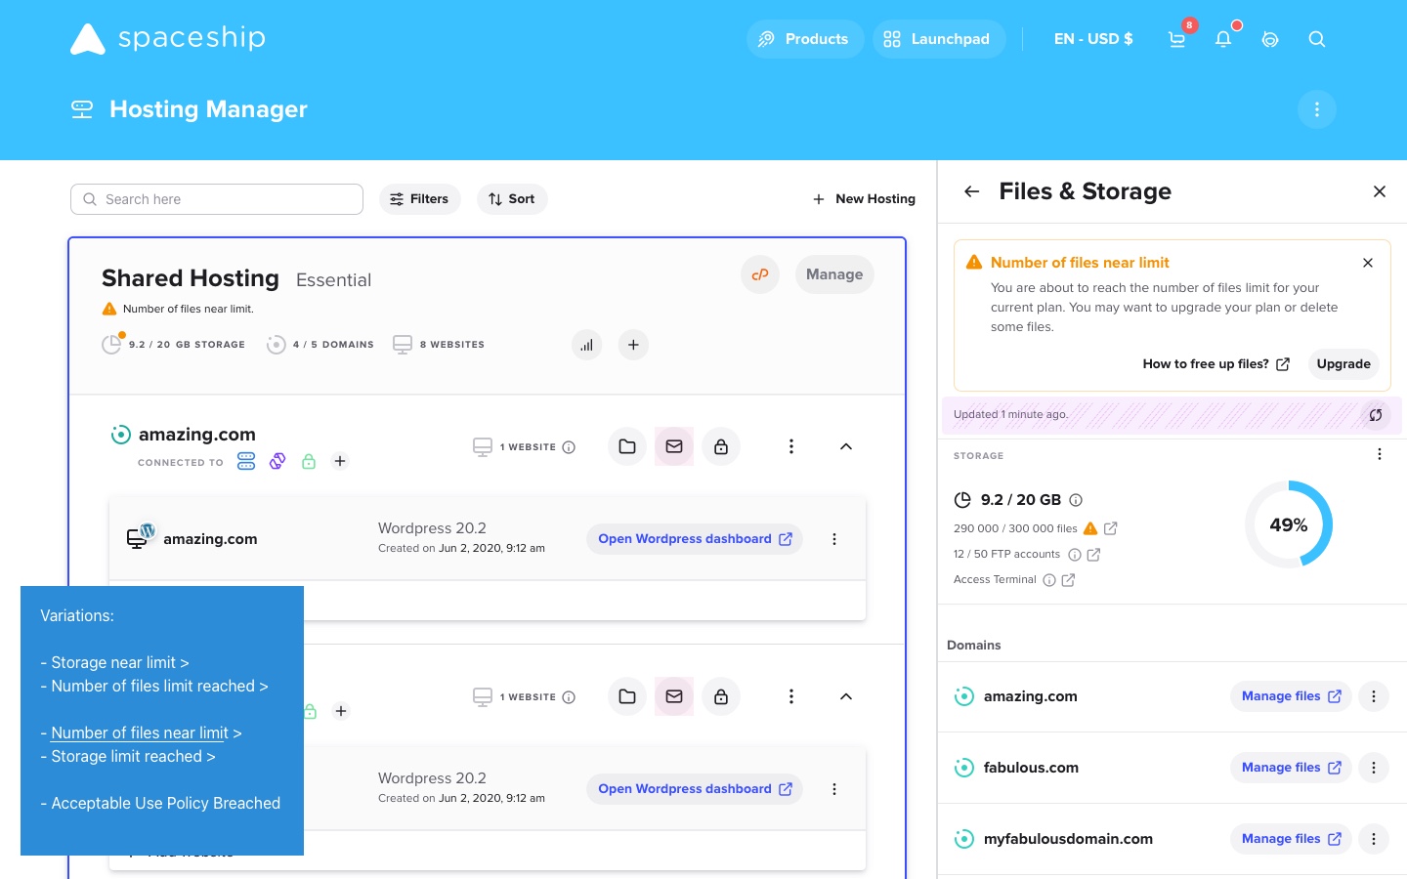This screenshot has width=1407, height=879.
Task: Click info icon beside first 1 WEBSITE label
Action: tap(569, 447)
